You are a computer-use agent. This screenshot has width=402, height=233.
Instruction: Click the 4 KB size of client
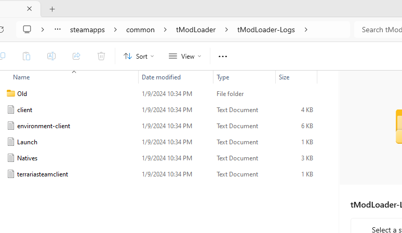pos(307,110)
